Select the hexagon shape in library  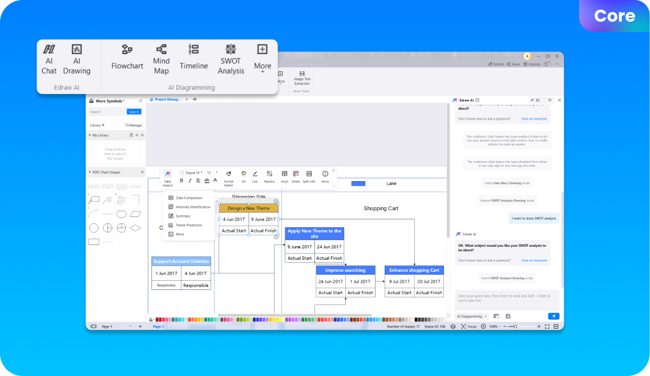[x=122, y=214]
